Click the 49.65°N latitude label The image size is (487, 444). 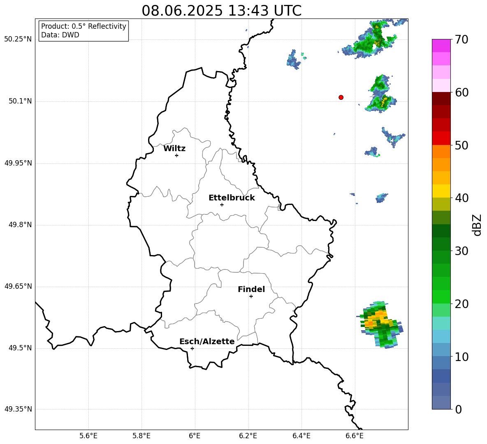pyautogui.click(x=18, y=286)
